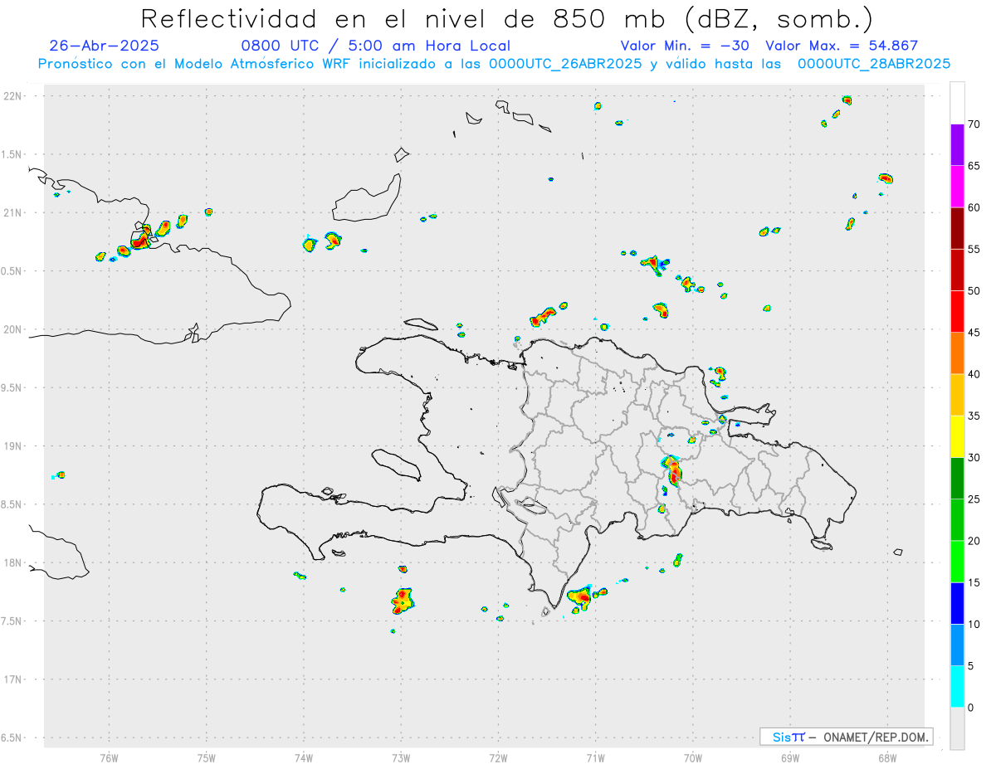Click the red storm cell over central Dominican Republic

pos(673,470)
